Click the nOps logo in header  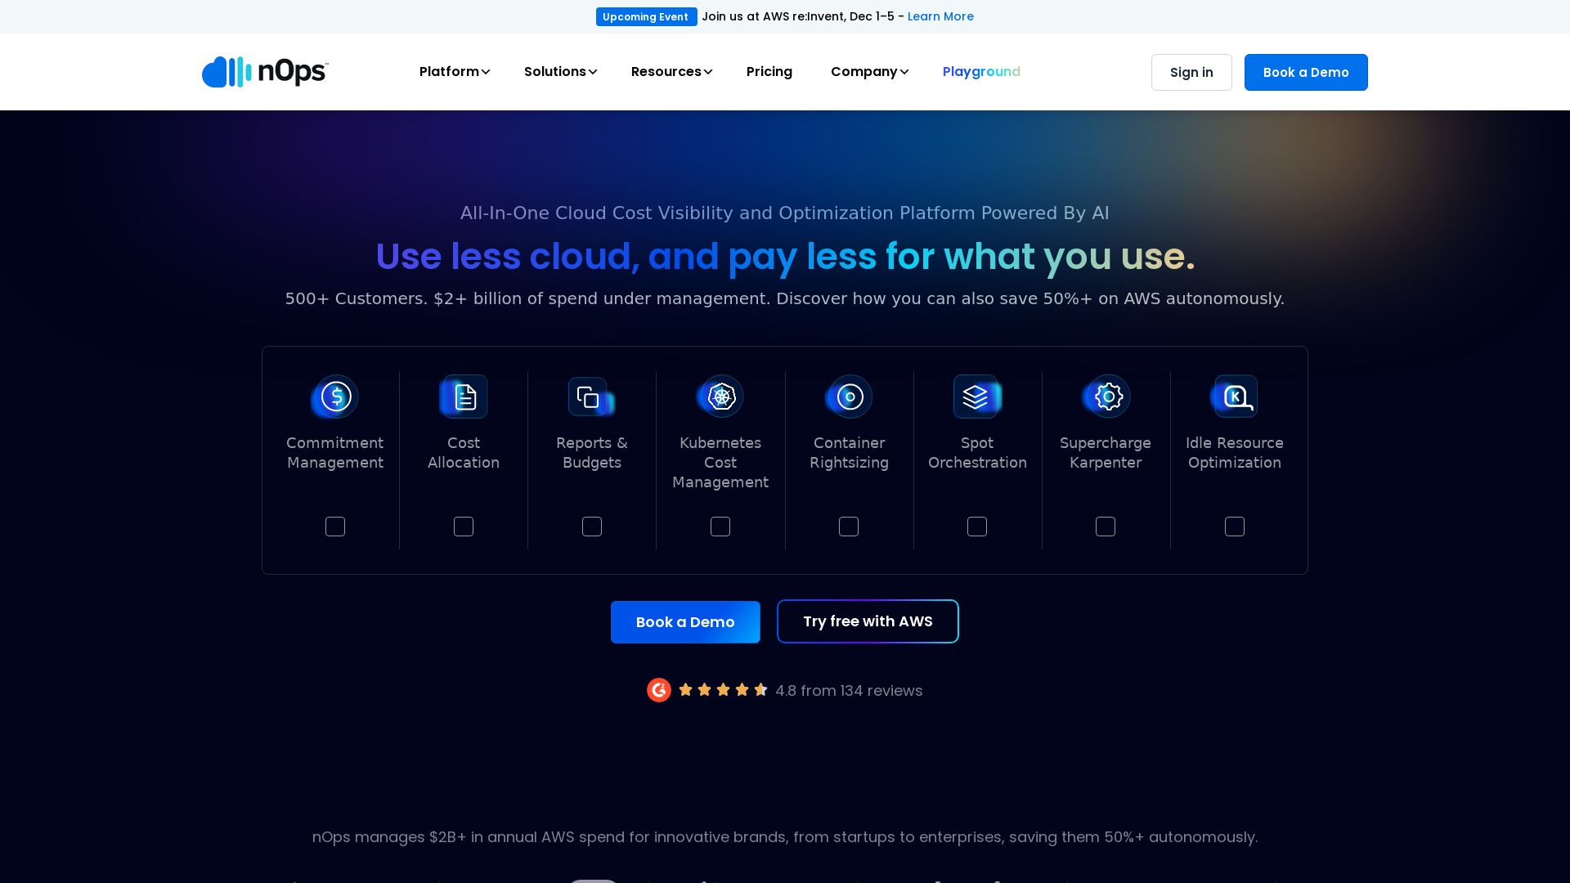tap(265, 72)
